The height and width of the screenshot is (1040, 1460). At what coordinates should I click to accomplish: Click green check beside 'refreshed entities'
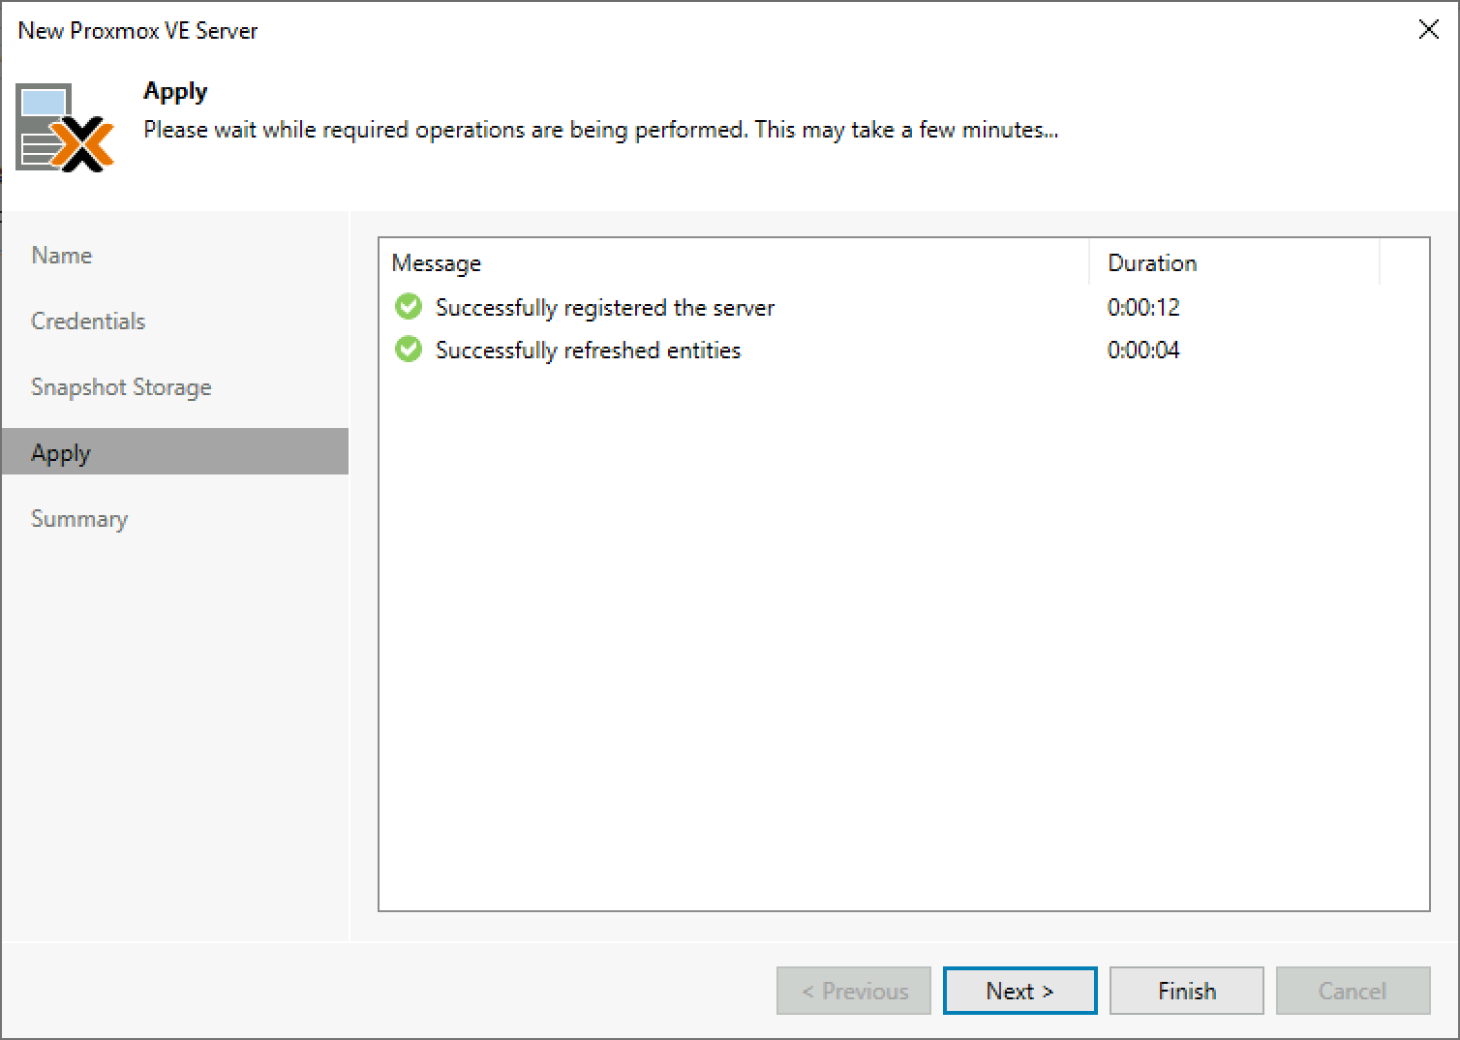point(409,350)
